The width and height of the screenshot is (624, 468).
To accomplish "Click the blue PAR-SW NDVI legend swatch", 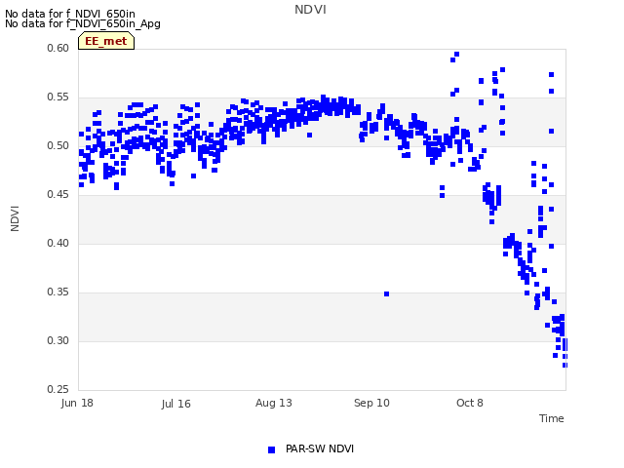I will point(271,449).
